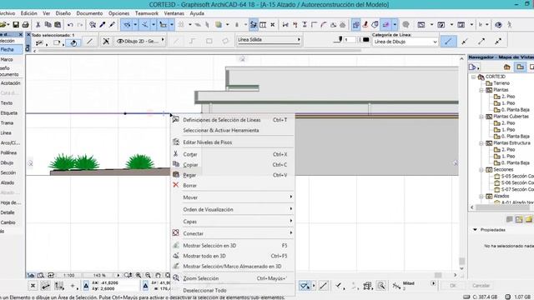Click the walking figure icon in the toolbar
Image resolution: width=534 pixels, height=300 pixels.
tap(510, 25)
